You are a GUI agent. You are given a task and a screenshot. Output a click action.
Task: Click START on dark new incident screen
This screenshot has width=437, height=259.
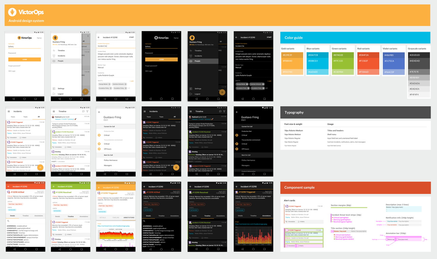[269, 37]
